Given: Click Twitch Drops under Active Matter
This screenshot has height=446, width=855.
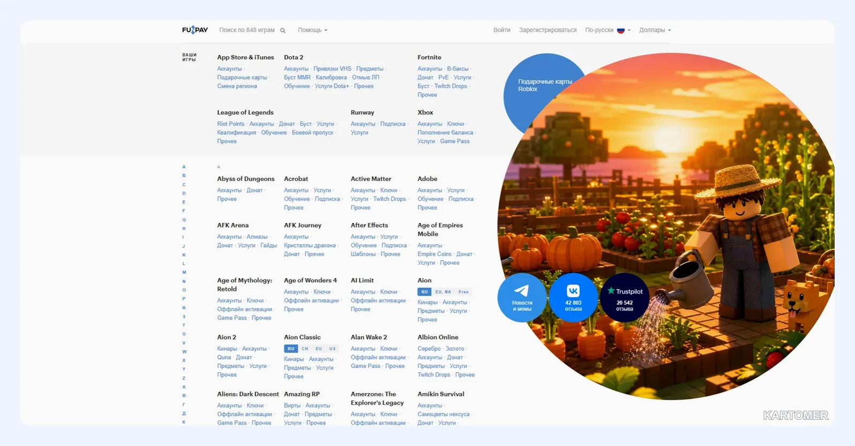Looking at the screenshot, I should 389,199.
